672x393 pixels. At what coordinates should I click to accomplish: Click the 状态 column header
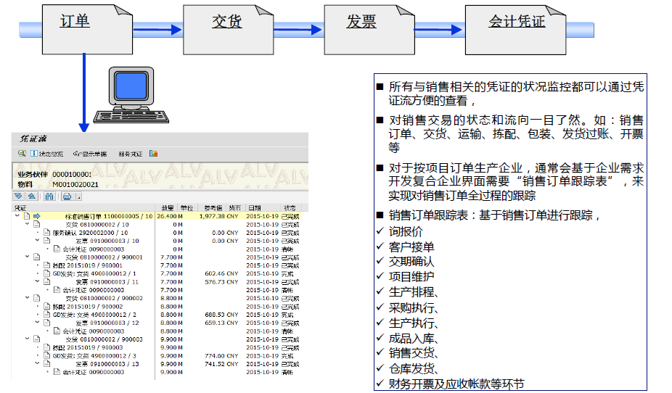click(290, 207)
